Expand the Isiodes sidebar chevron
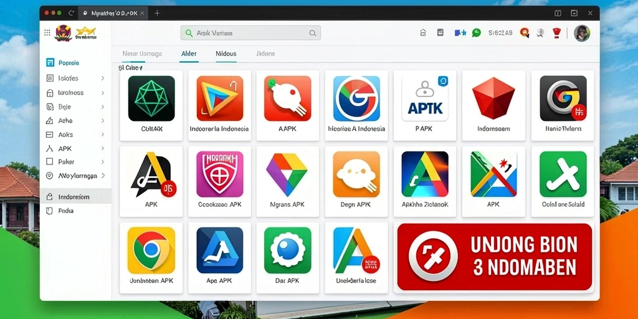Screen dimensions: 638x319 pyautogui.click(x=103, y=78)
